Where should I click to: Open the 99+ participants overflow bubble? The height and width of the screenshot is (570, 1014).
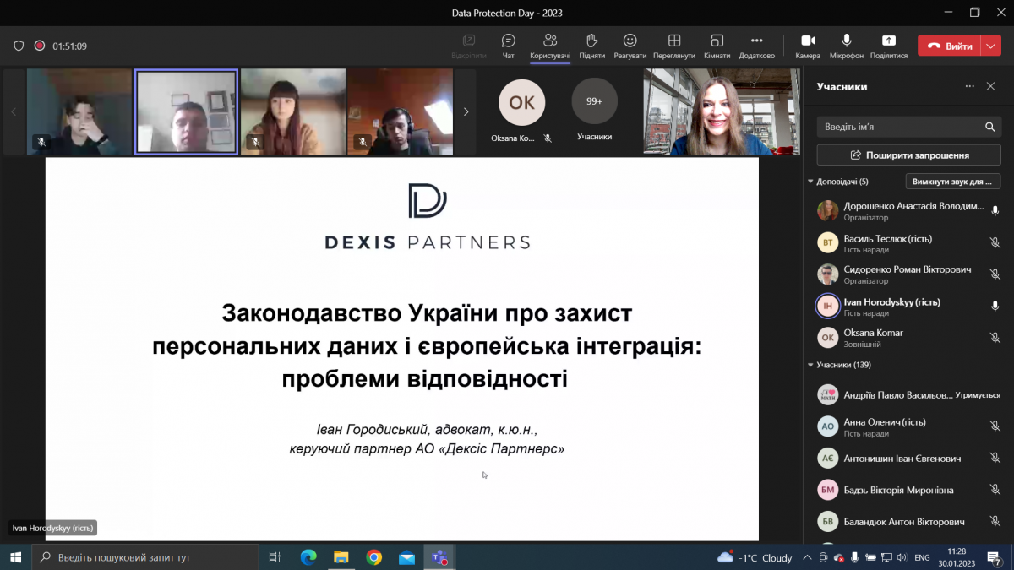594,101
